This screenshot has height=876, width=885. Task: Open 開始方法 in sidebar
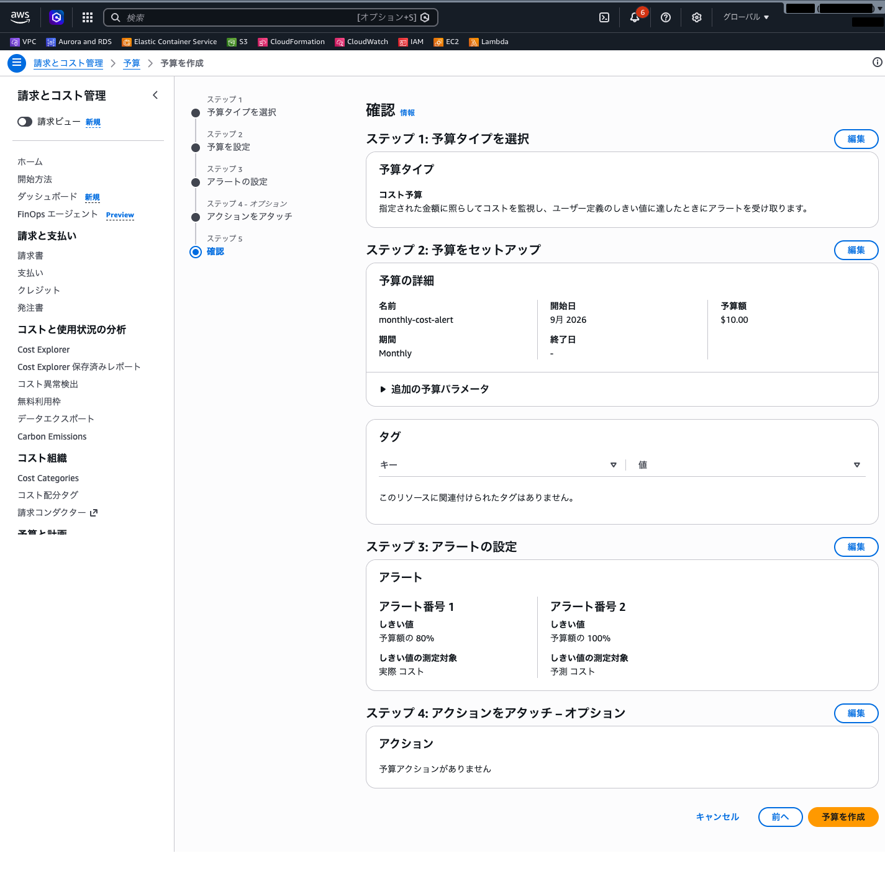tap(35, 179)
